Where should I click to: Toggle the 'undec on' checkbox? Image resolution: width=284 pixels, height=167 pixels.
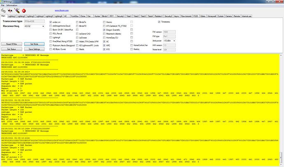51,22
